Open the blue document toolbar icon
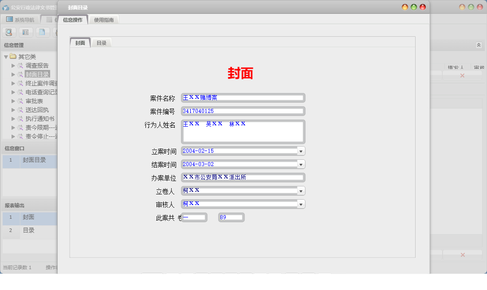487x290 pixels. 42,32
